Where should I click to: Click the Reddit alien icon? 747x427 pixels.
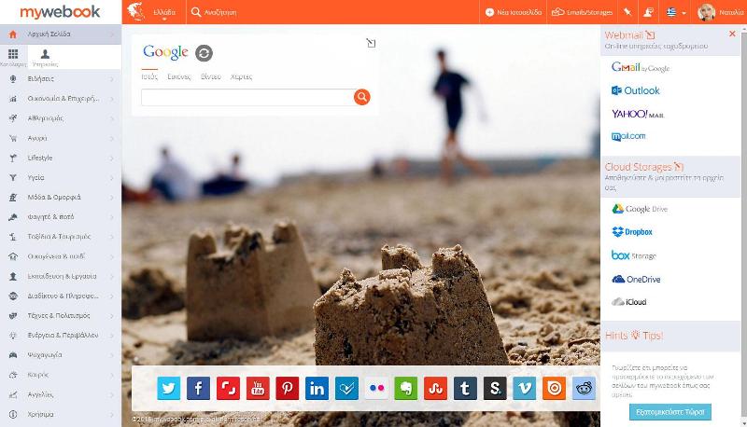(x=585, y=388)
